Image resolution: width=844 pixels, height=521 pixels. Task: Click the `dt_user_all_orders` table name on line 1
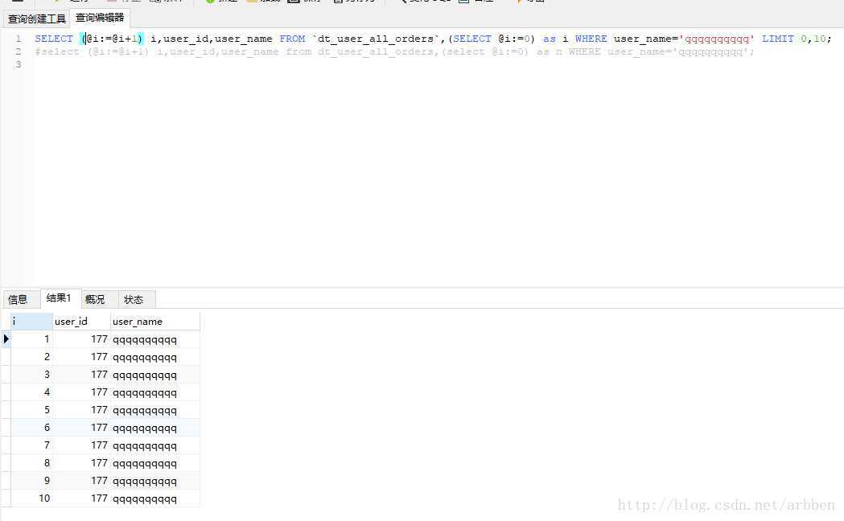376,39
